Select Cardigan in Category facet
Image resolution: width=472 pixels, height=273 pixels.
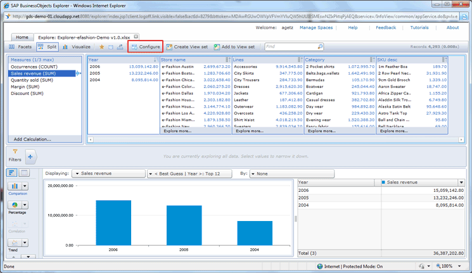point(340,93)
